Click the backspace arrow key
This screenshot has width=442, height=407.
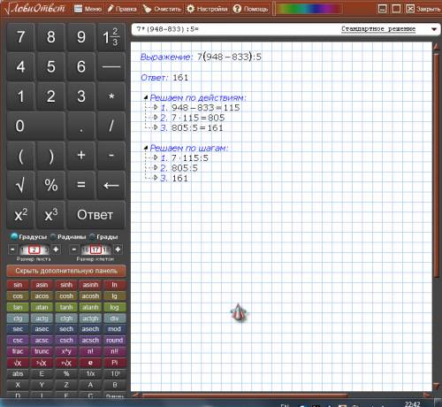click(111, 185)
